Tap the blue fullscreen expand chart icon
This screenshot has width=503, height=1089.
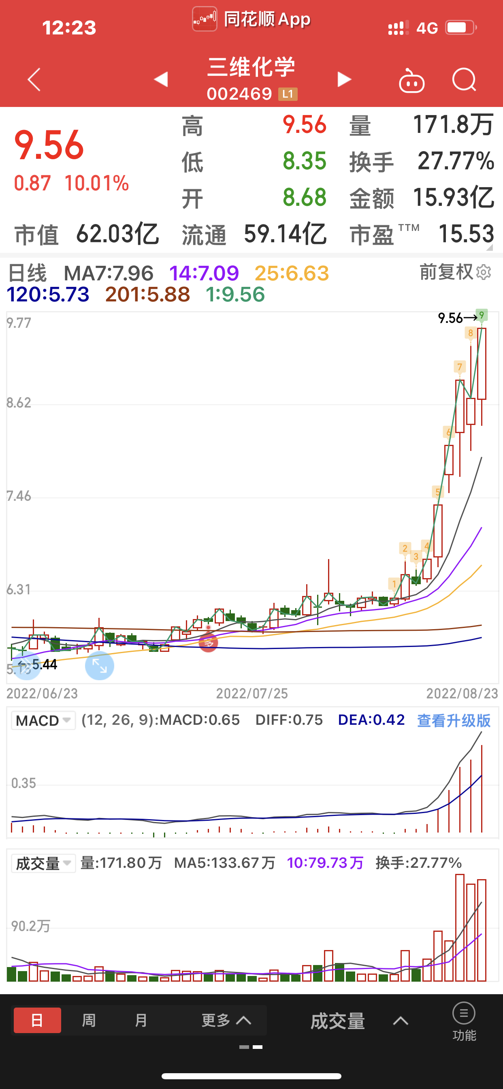point(99,666)
